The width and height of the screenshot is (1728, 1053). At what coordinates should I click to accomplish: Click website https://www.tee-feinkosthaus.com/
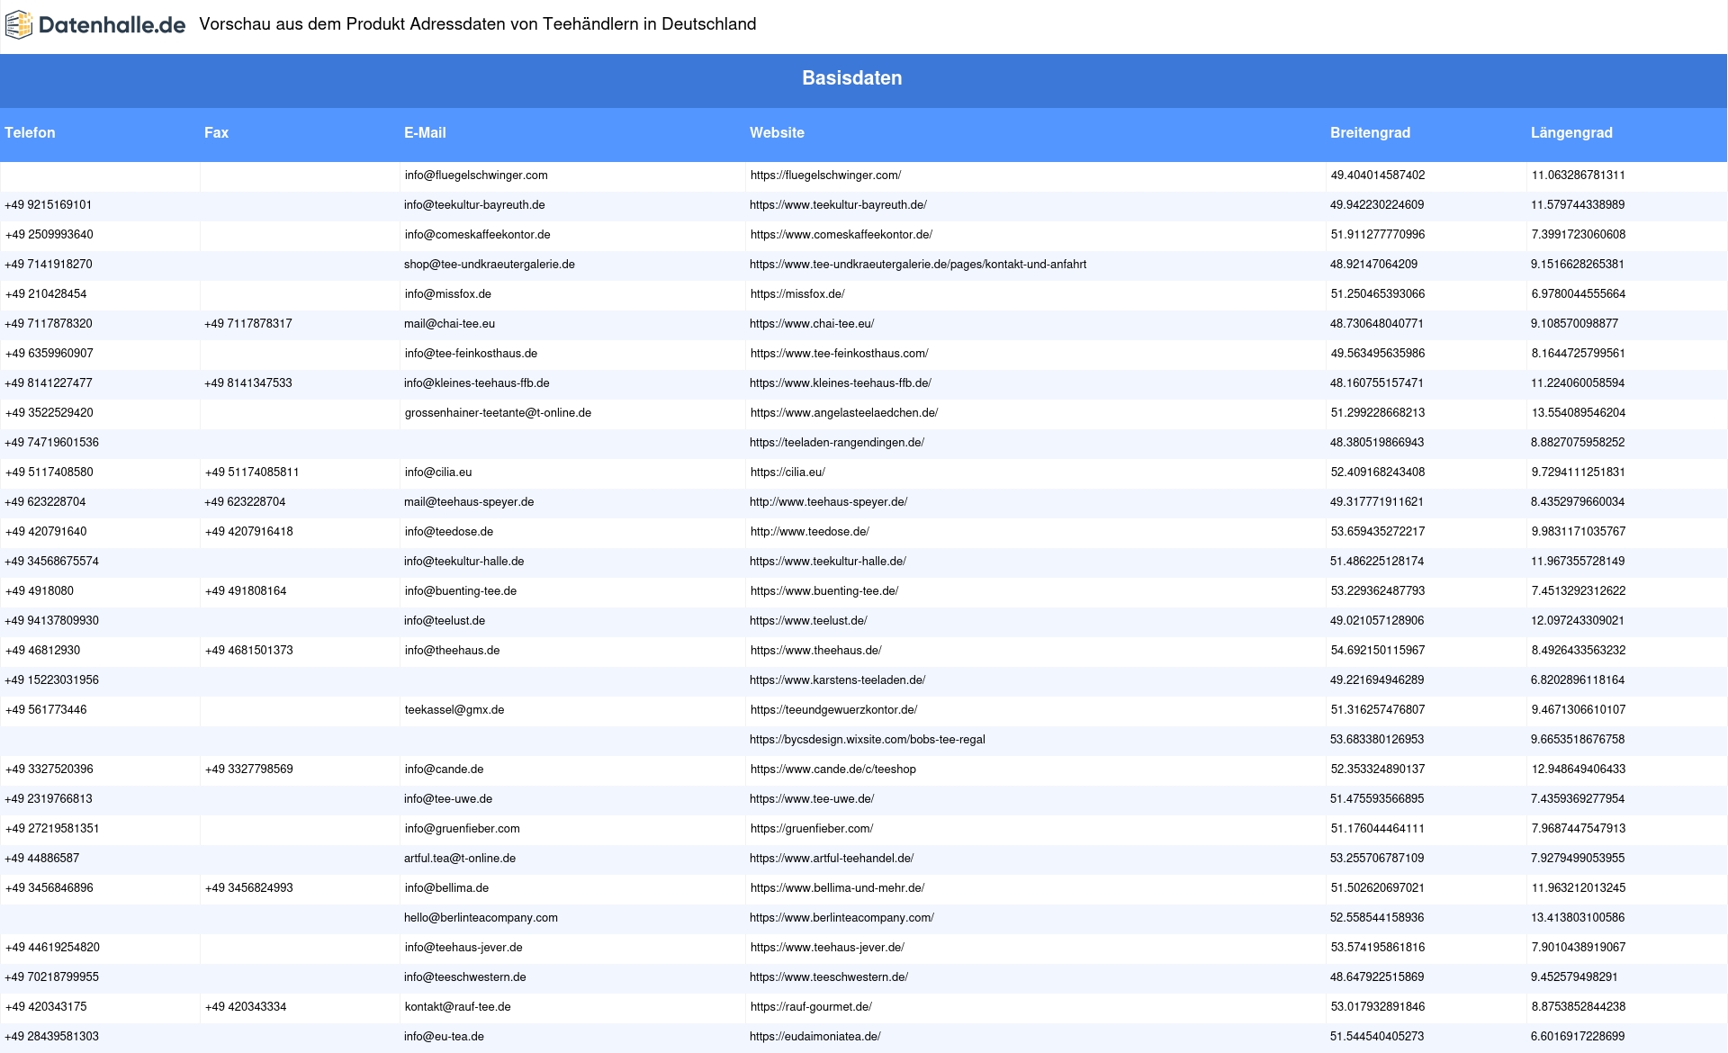click(840, 354)
